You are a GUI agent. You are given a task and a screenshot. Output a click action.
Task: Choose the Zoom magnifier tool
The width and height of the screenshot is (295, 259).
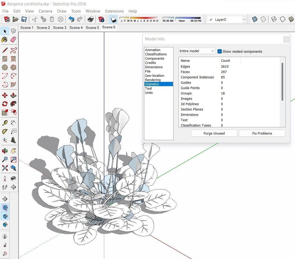[x=5, y=159]
